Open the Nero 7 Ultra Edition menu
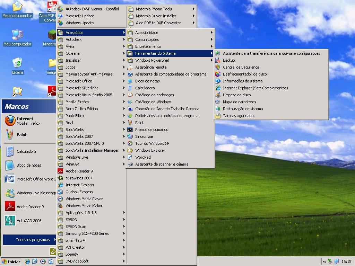This screenshot has height=266, width=355. pyautogui.click(x=92, y=109)
